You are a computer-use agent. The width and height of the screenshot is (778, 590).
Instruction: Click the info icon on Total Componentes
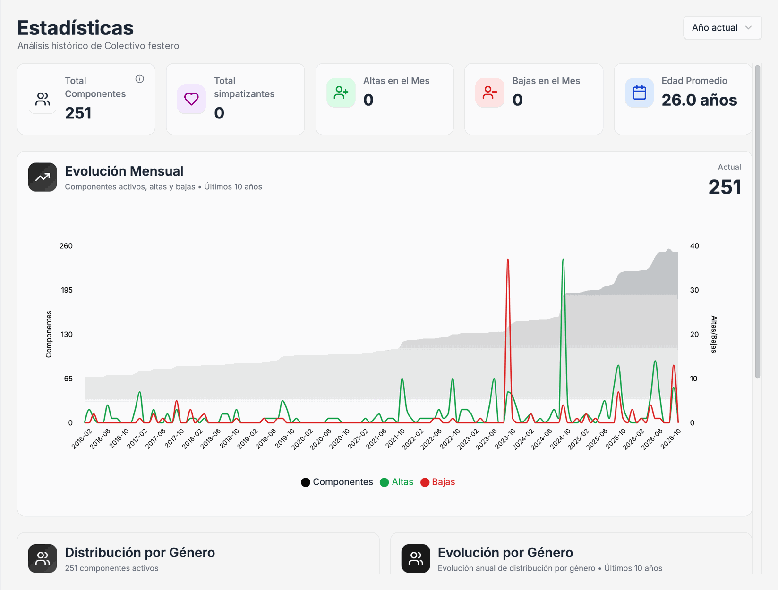coord(139,79)
